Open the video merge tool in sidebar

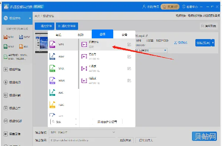(x=12, y=108)
